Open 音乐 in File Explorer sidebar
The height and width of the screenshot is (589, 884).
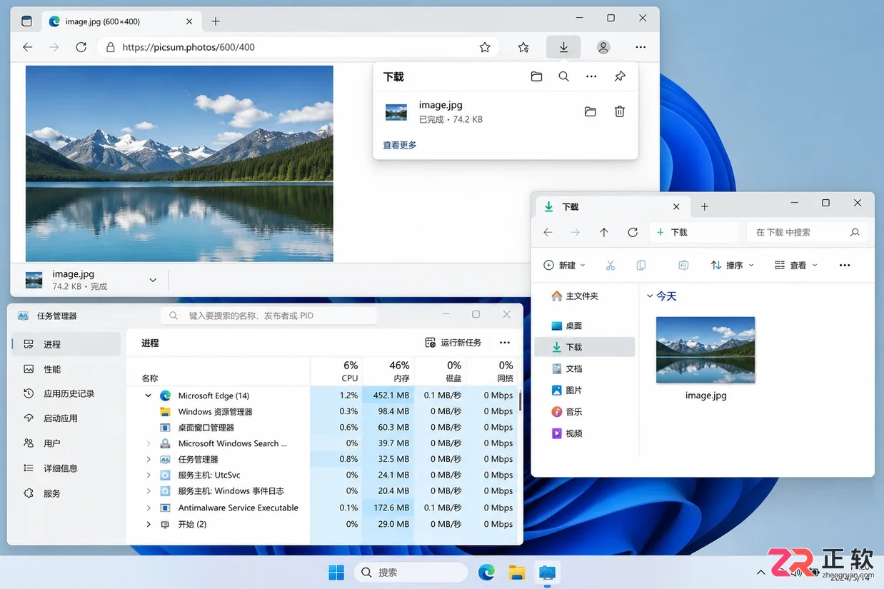(x=585, y=411)
